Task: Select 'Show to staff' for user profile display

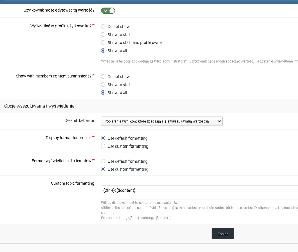Action: [x=103, y=34]
